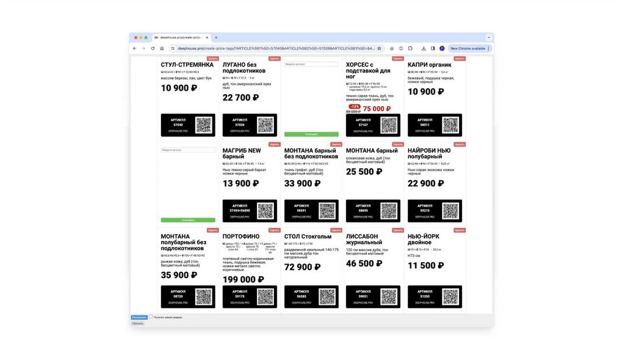Delete the МАГРИБ NEW барный tag

pos(275,145)
